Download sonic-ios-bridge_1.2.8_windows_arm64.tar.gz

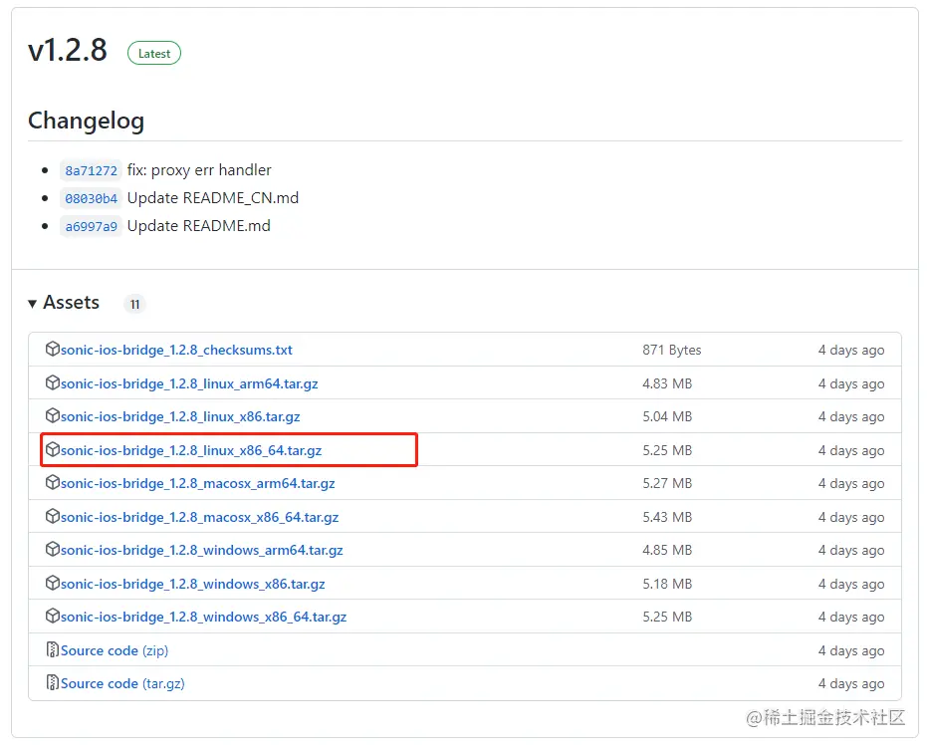click(201, 551)
